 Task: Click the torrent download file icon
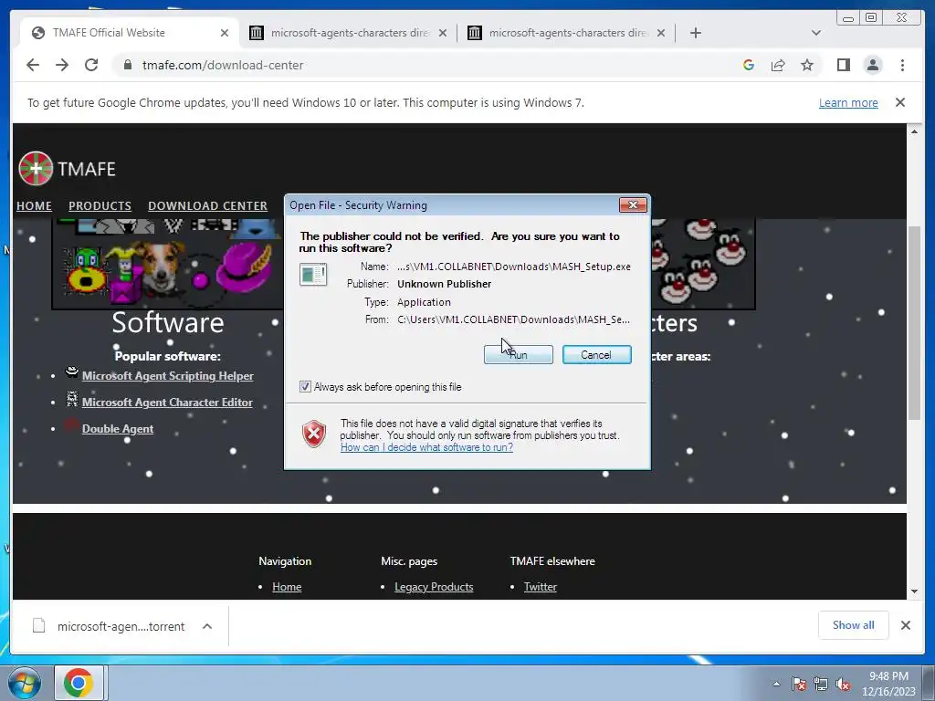pos(38,626)
